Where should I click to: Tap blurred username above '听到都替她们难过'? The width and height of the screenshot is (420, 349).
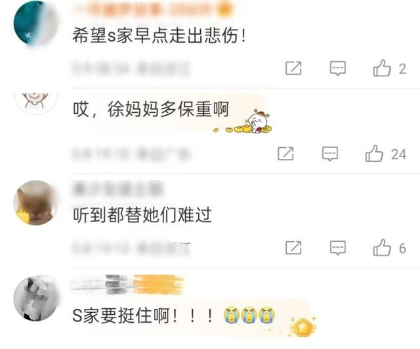pyautogui.click(x=118, y=189)
